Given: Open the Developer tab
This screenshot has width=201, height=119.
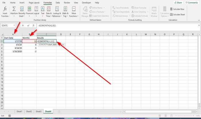Looking at the screenshot, I should [86, 3].
